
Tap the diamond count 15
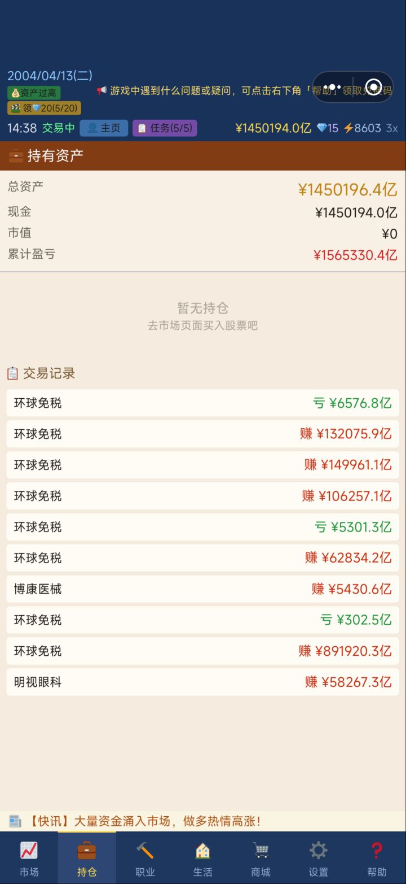[x=328, y=128]
